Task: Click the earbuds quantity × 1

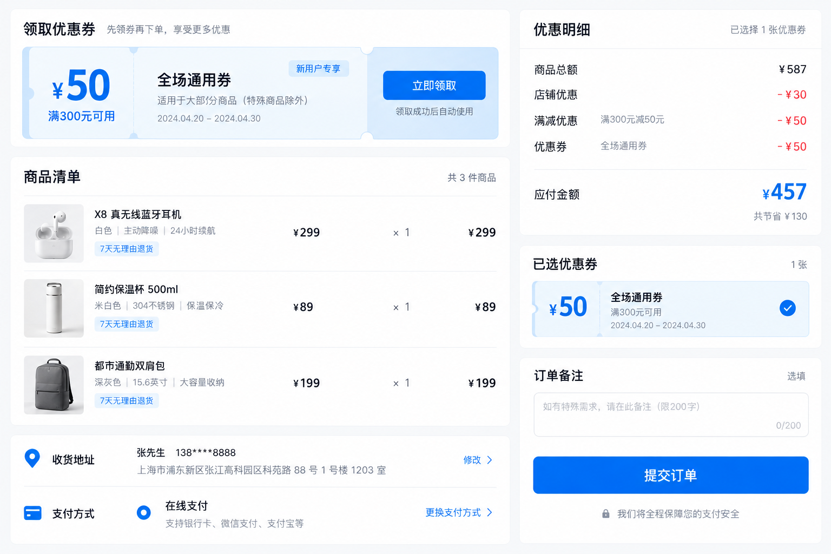Action: [401, 233]
